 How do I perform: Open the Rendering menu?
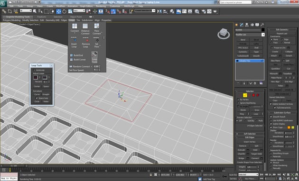point(101,6)
